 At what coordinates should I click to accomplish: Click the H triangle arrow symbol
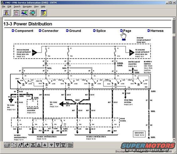(11, 101)
